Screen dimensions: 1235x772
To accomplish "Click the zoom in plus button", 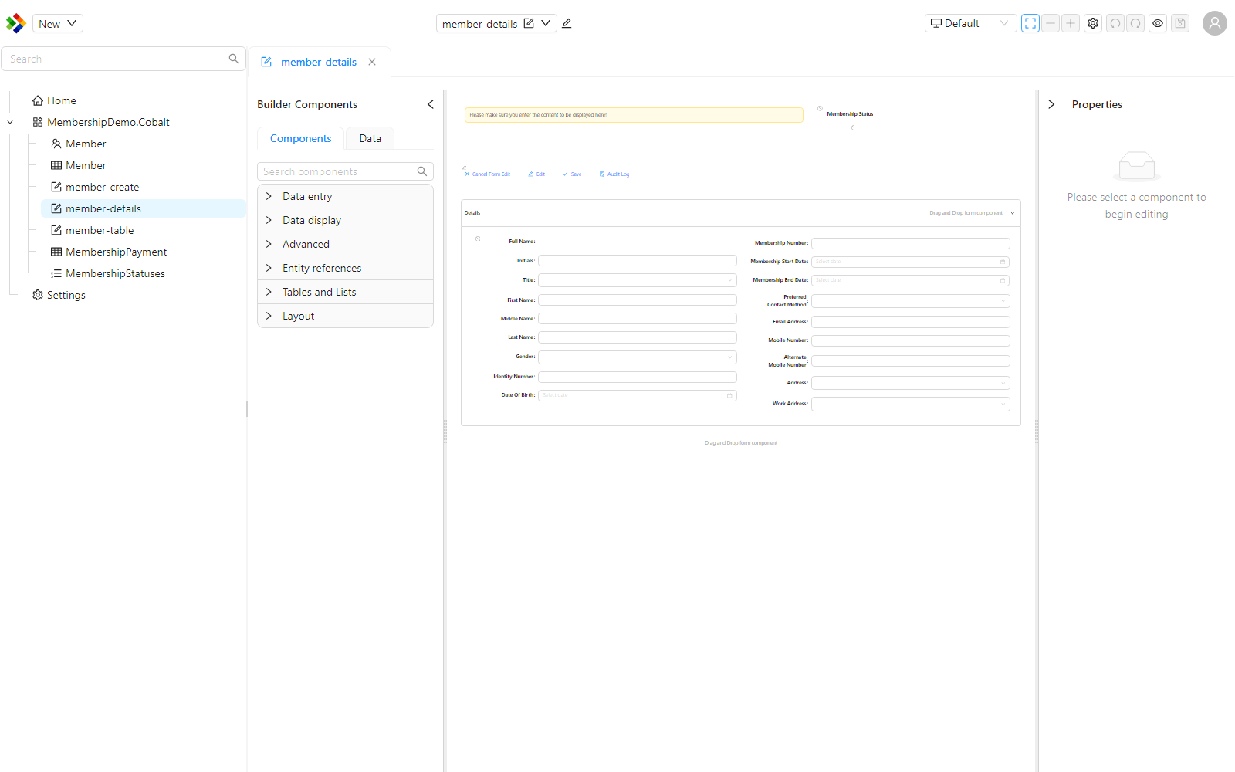I will click(1071, 23).
